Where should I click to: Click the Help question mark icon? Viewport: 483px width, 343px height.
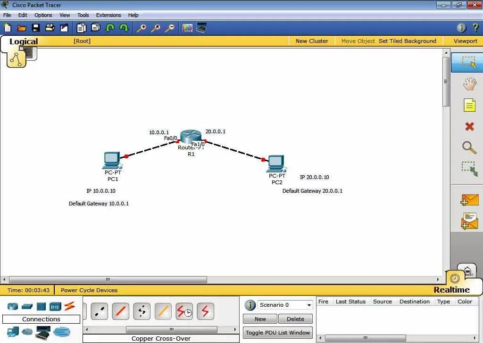475,28
